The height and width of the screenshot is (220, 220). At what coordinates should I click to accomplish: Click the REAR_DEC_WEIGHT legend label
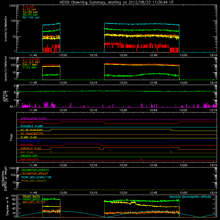[34, 181]
